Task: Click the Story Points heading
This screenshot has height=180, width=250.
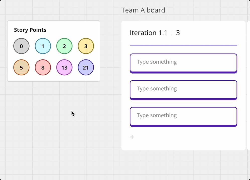Action: [x=30, y=30]
